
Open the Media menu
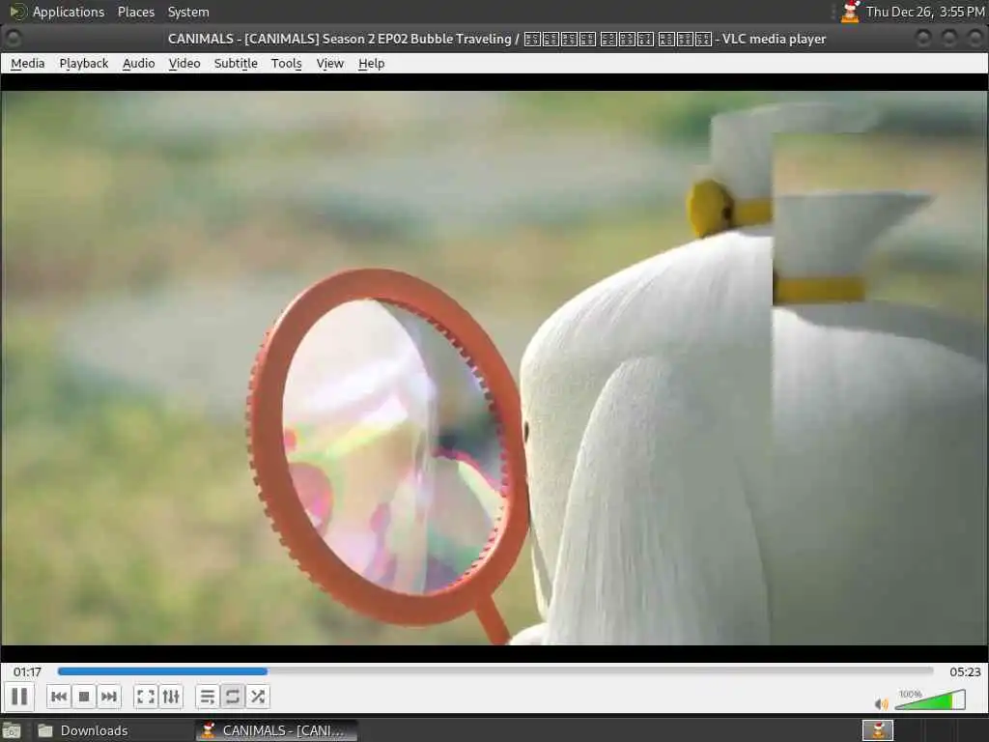[x=28, y=63]
